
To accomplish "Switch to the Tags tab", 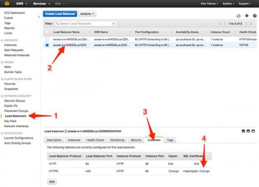I will coord(170,140).
